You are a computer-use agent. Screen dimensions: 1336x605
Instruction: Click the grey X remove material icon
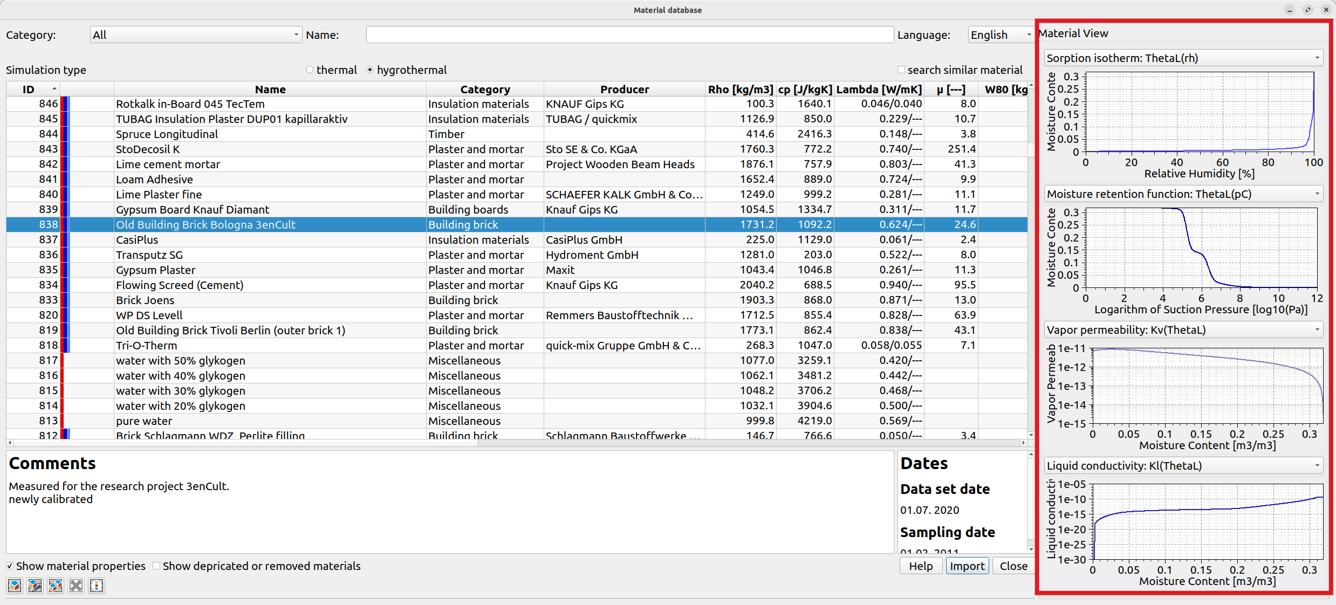pos(76,586)
